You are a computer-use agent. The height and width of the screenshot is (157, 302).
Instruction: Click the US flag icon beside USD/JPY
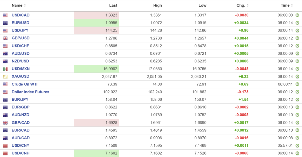[5, 31]
